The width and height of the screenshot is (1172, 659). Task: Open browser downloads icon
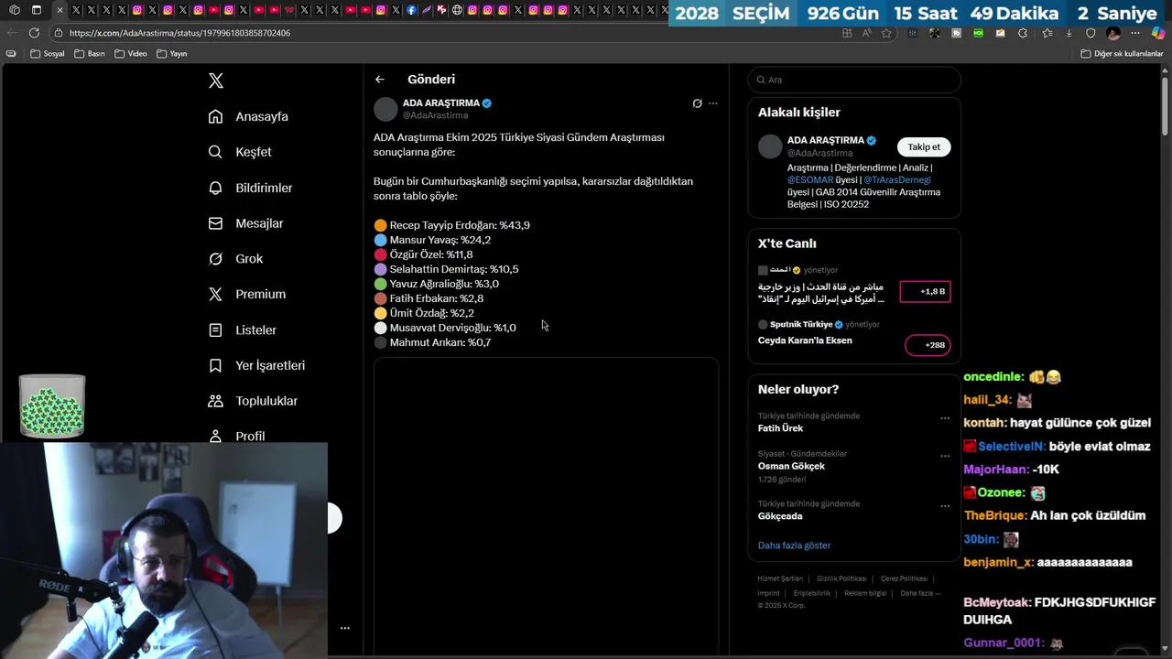[1069, 33]
